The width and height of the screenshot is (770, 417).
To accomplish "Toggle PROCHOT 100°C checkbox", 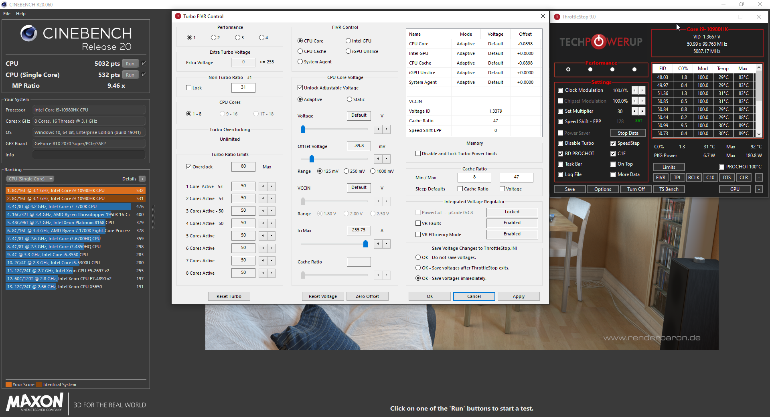I will [722, 167].
